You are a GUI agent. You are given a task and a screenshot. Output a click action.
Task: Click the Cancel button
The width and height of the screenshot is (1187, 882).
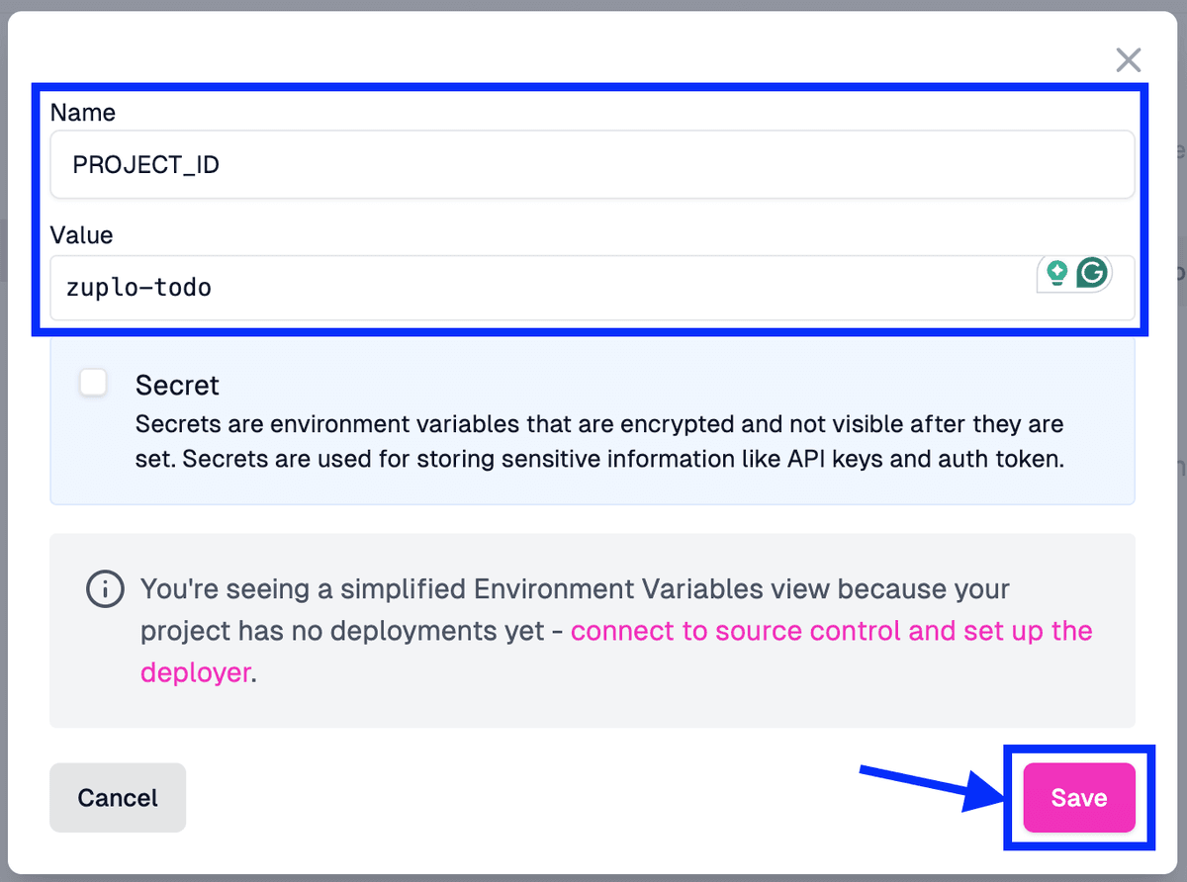[117, 797]
